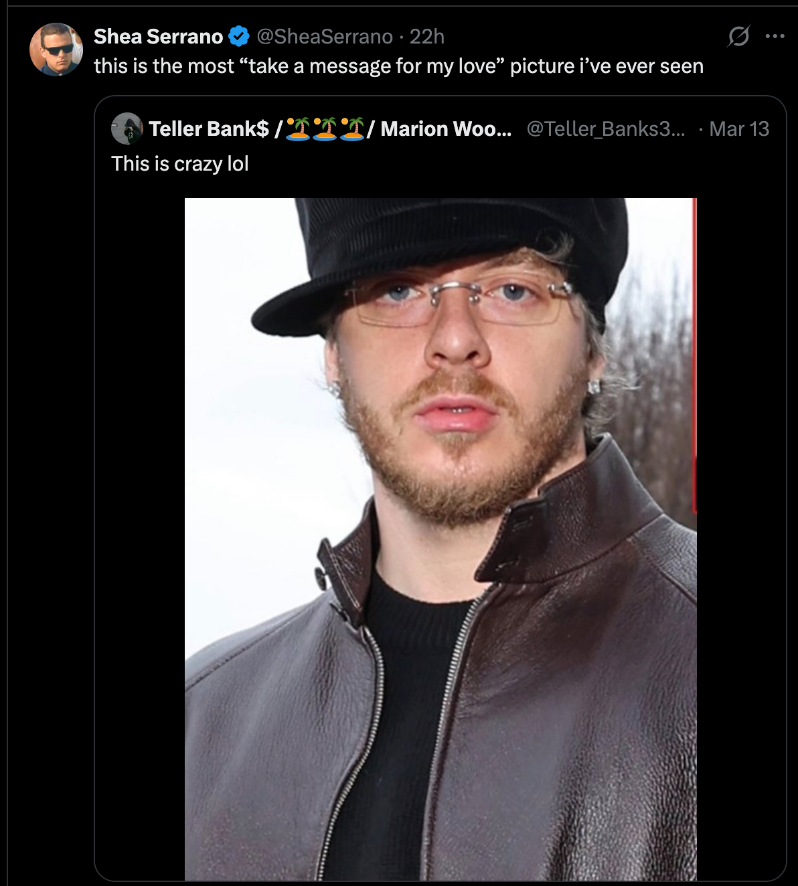
Task: Click the Grok slashed-circle icon
Action: (738, 36)
